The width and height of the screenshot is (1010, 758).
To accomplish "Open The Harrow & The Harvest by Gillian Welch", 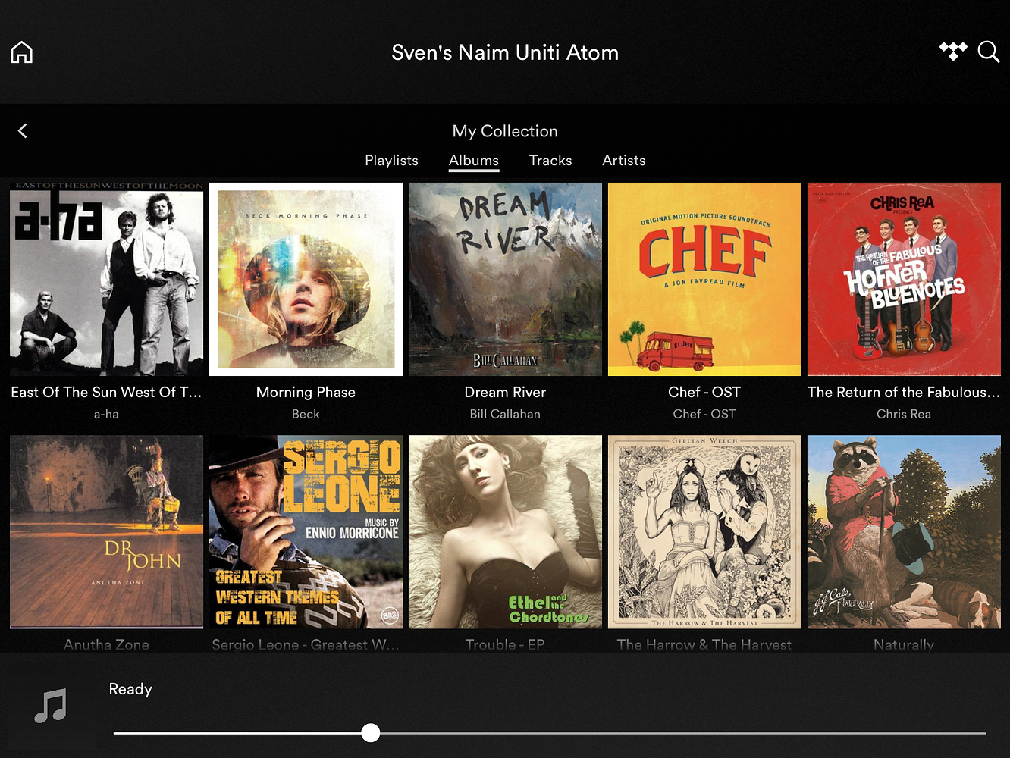I will point(704,531).
